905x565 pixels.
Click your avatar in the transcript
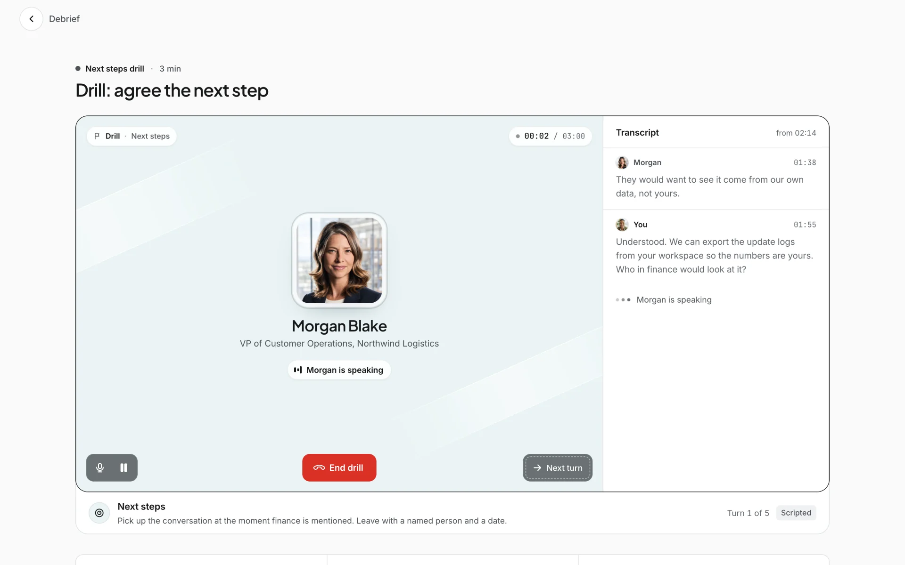[622, 225]
